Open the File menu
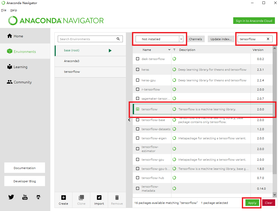The height and width of the screenshot is (211, 280). 4,10
